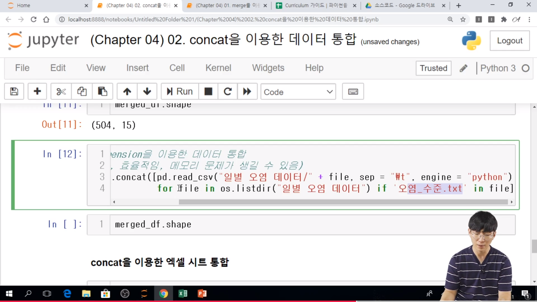Open Excel from the Windows taskbar

[183, 294]
